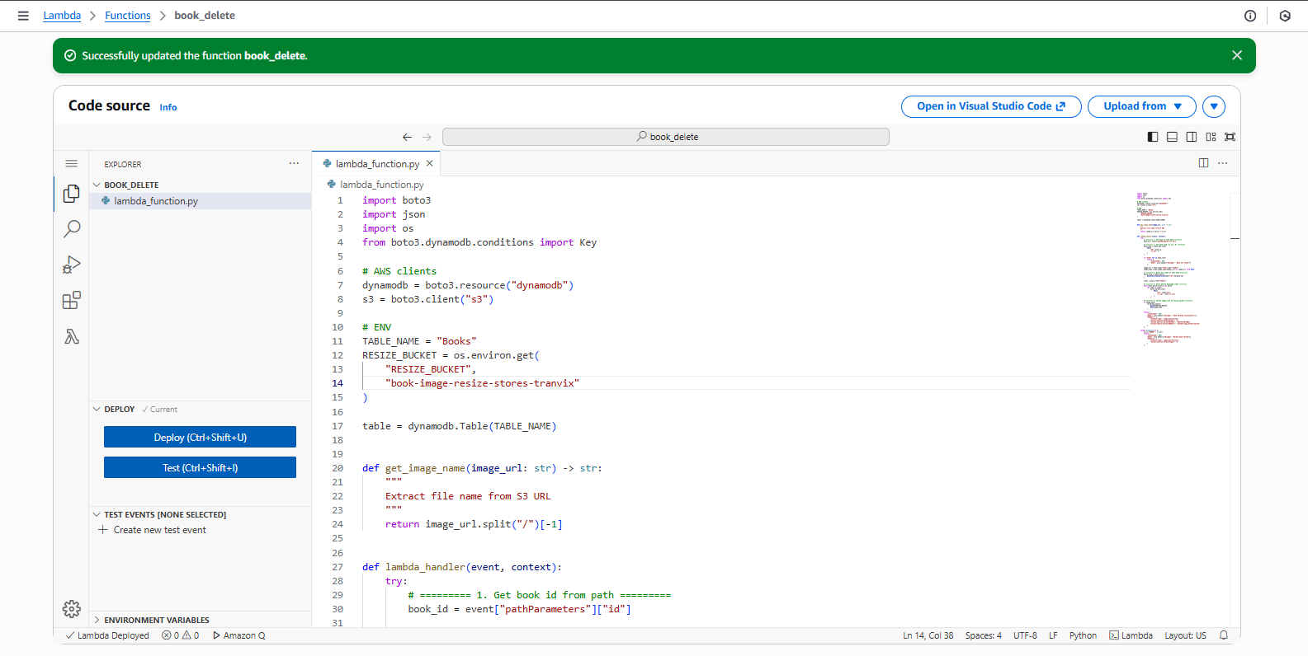Open Amazon Q in the status bar
Viewport: 1308px width, 656px height.
tap(239, 635)
